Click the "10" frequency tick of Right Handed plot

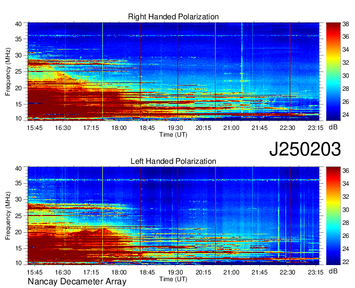coord(18,118)
